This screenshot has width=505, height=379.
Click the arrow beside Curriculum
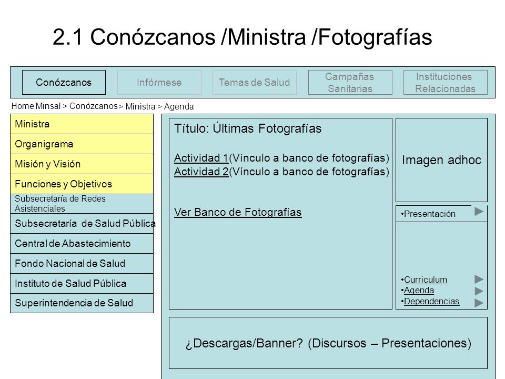(479, 280)
